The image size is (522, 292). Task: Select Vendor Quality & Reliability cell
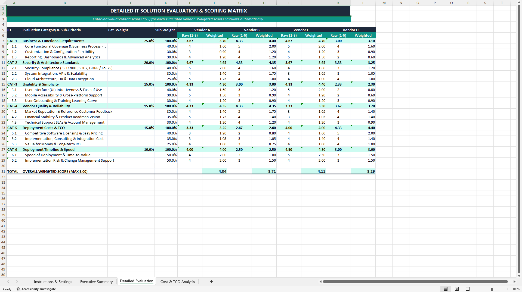click(65, 106)
